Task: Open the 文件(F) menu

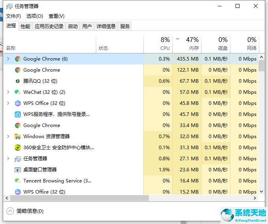Action: [13, 16]
